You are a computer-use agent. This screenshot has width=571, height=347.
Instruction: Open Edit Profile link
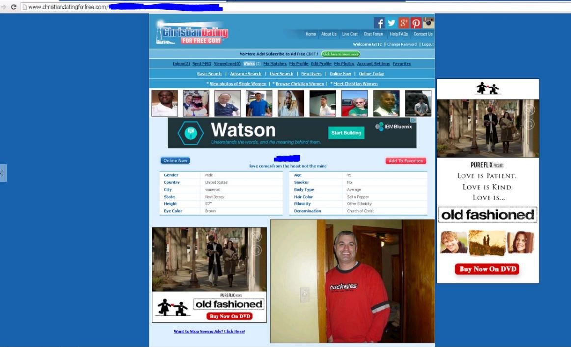(x=321, y=64)
